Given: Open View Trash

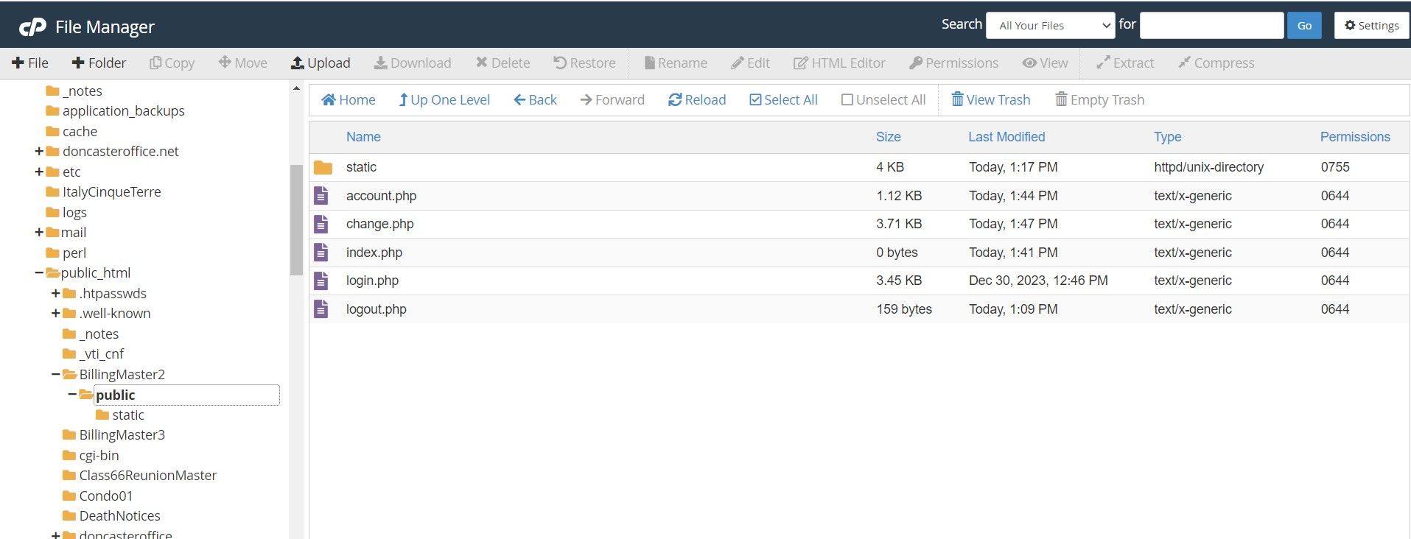Looking at the screenshot, I should [991, 100].
